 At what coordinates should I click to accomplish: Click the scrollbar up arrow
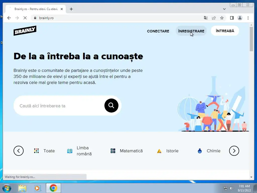click(x=251, y=25)
